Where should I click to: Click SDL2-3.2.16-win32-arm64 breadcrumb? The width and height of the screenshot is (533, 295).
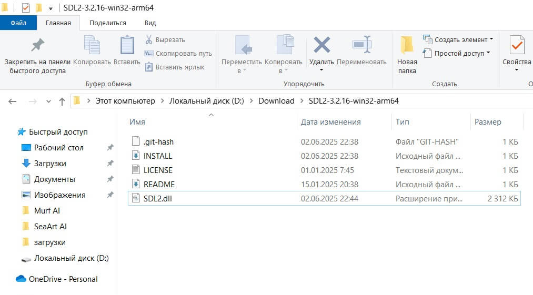click(x=354, y=101)
